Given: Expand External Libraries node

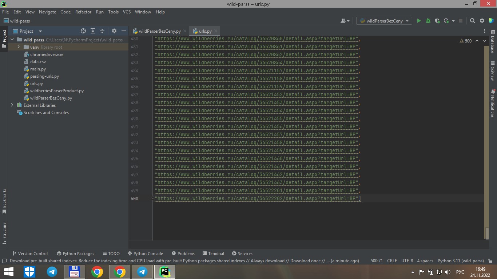Looking at the screenshot, I should [x=12, y=105].
